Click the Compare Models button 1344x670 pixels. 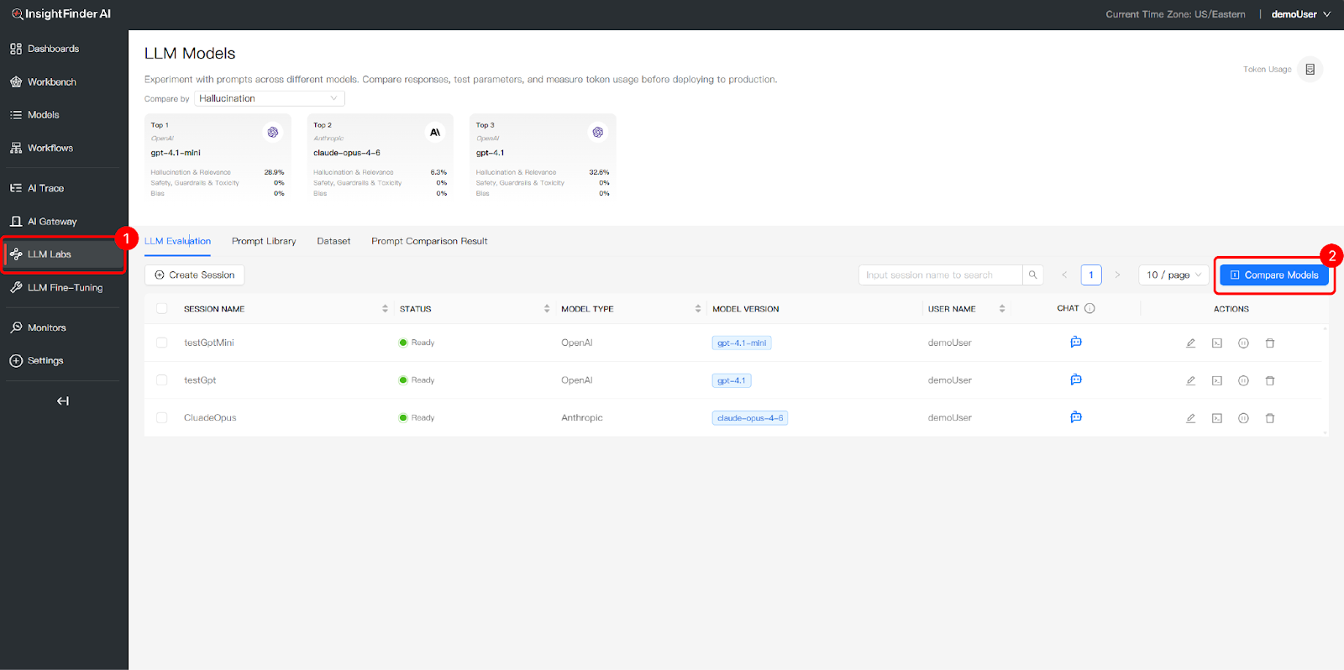(1273, 275)
